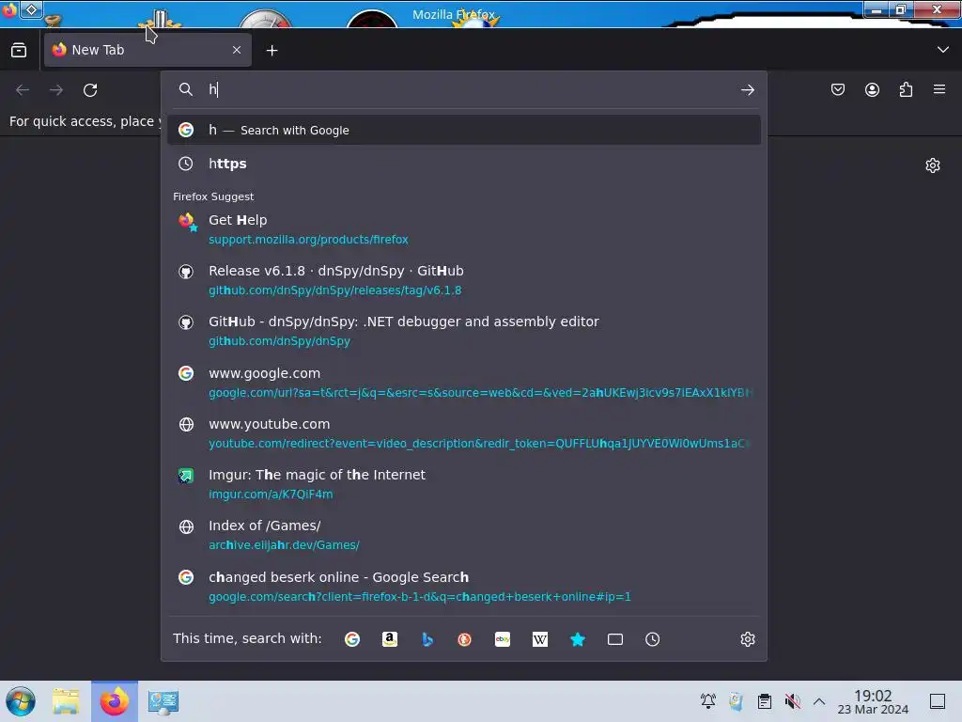
Task: Click the address bar input showing 'h'
Action: (466, 89)
